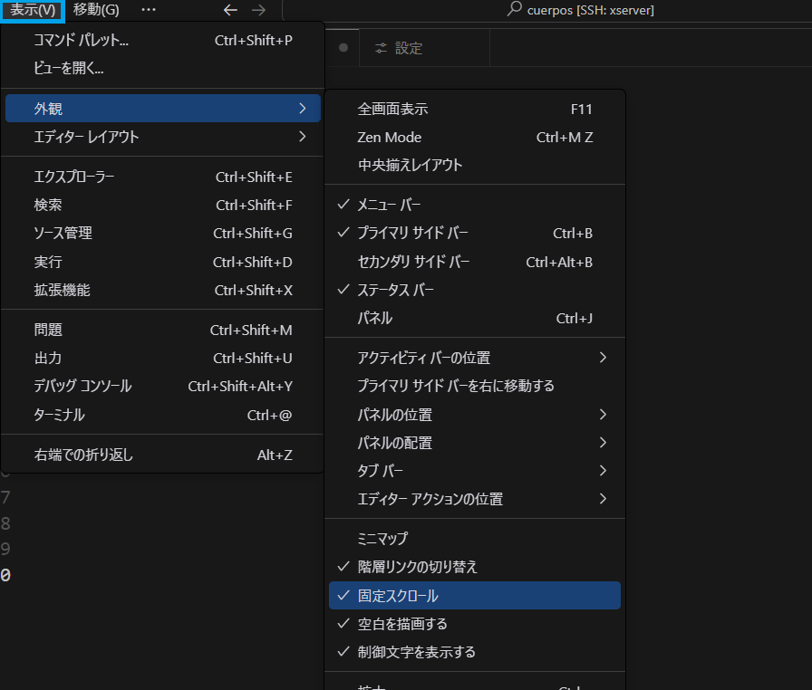812x690 pixels.
Task: Toggle ミニマップ display
Action: tap(474, 539)
